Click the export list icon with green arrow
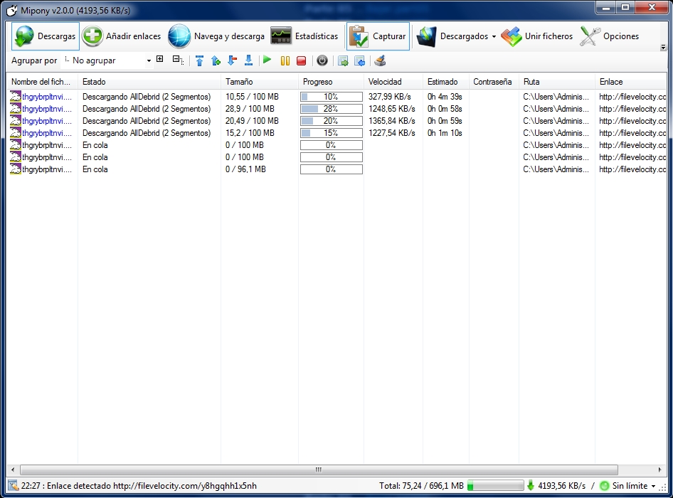673x498 pixels. pyautogui.click(x=343, y=61)
